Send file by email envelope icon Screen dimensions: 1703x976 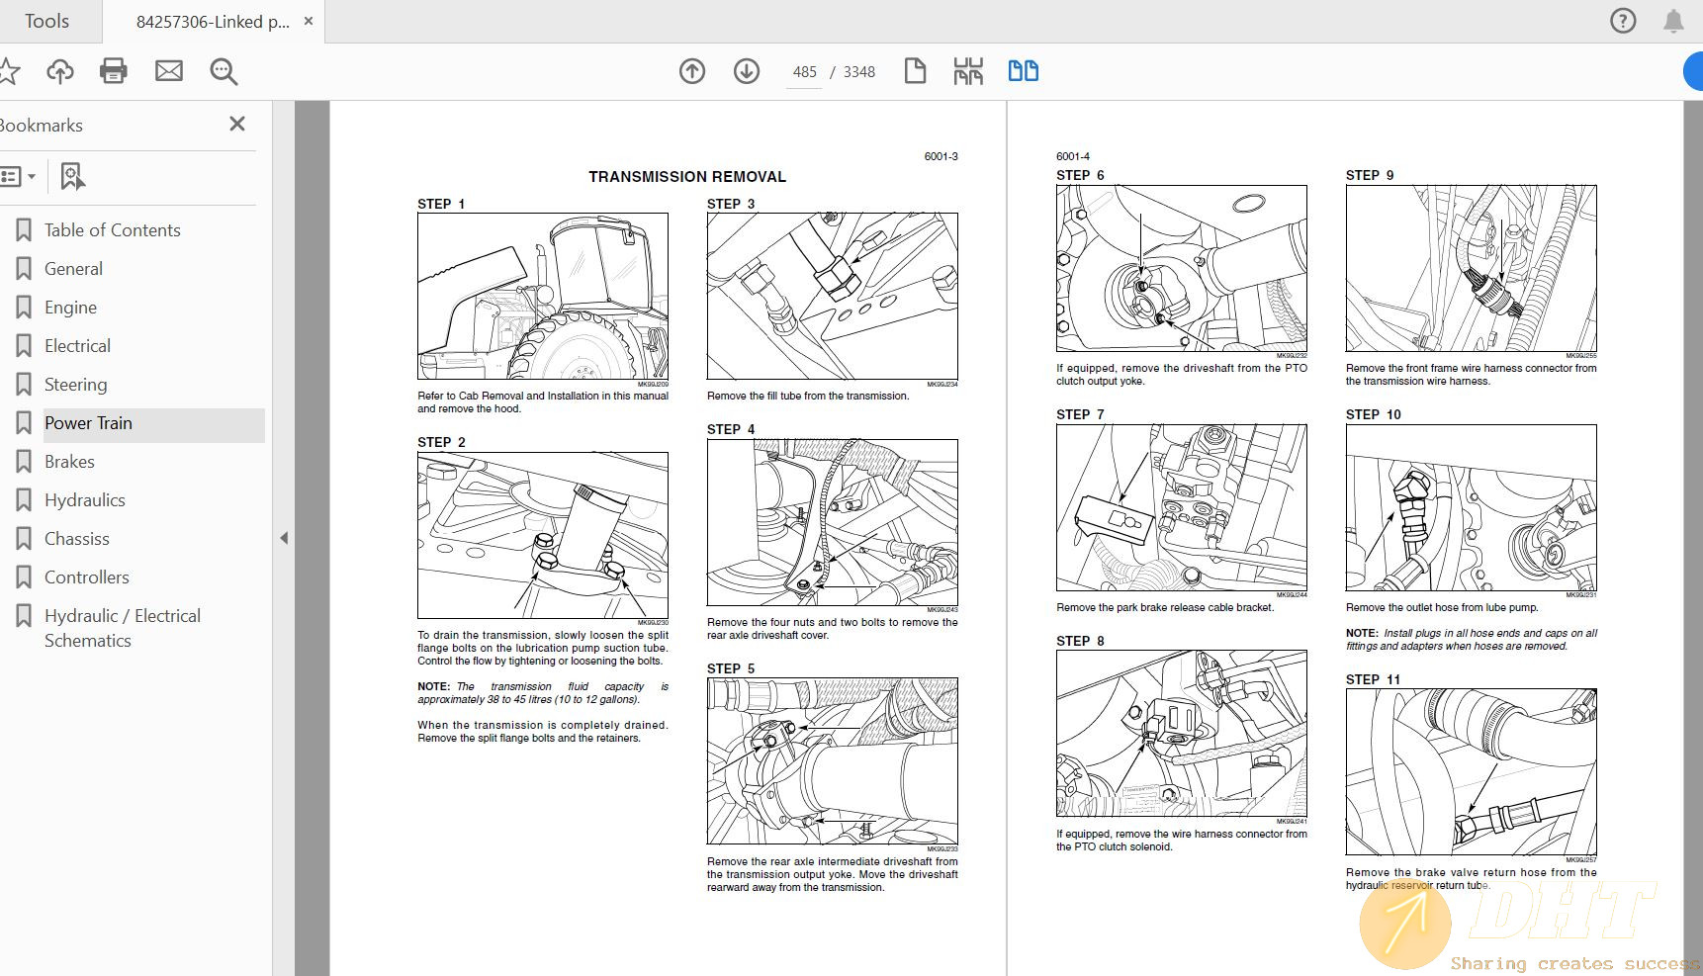(x=169, y=71)
